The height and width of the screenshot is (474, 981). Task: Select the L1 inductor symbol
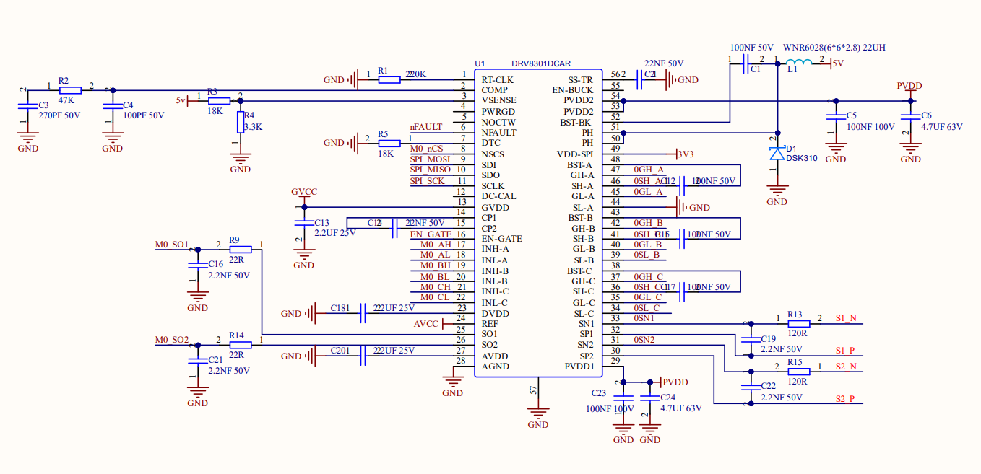pos(798,63)
